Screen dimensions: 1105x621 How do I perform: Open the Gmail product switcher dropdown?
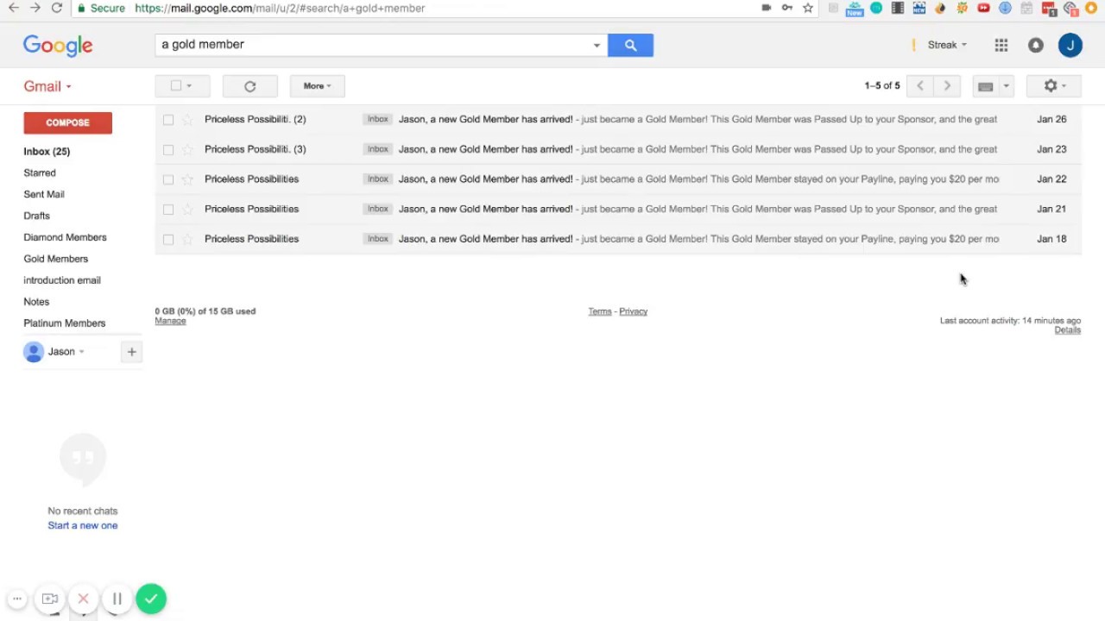click(x=47, y=86)
